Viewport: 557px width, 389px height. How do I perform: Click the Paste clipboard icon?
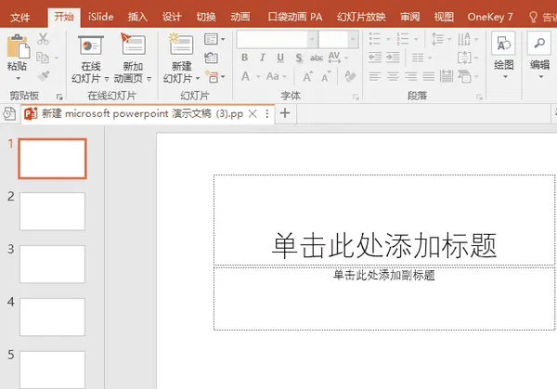pos(18,46)
